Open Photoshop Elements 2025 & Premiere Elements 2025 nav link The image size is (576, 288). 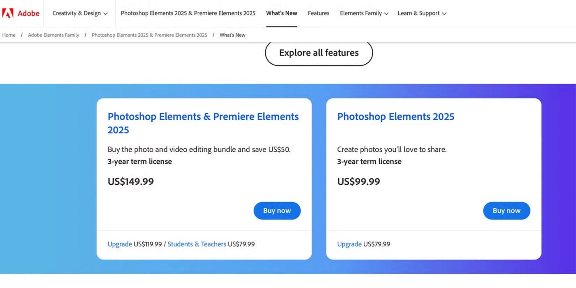tap(188, 13)
